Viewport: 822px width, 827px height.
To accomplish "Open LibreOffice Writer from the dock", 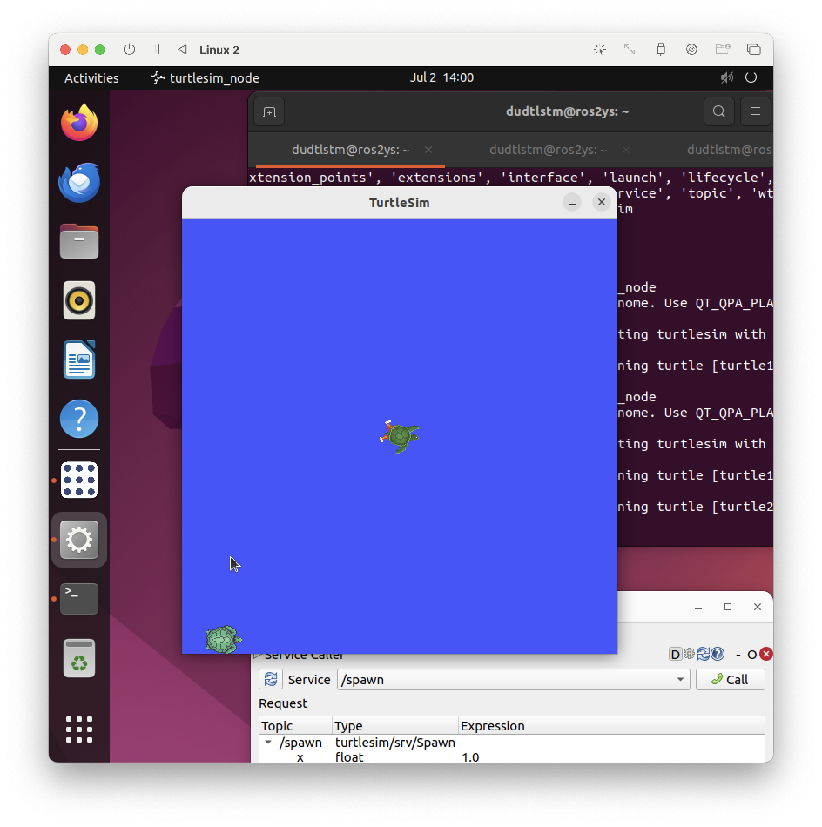I will point(79,360).
